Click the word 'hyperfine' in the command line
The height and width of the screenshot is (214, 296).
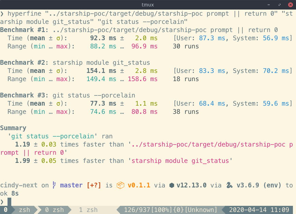pyautogui.click(x=24, y=14)
